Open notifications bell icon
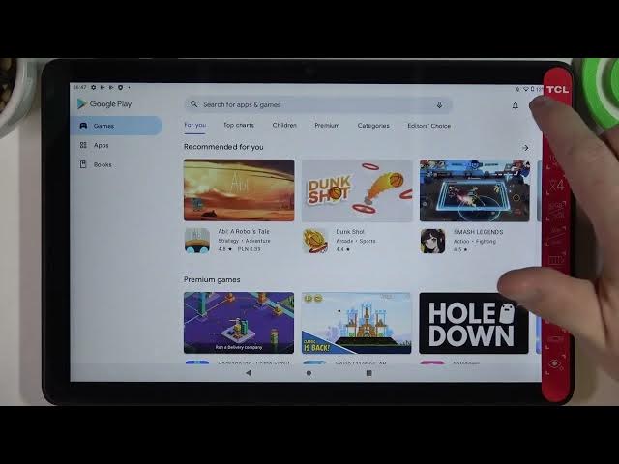Screen dimensions: 619x464 point(516,105)
